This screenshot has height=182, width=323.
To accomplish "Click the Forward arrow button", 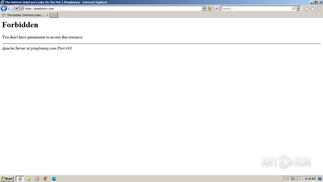I will 11,9.
